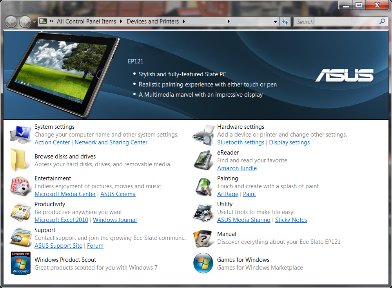
Task: Open the Hardware settings printer icon
Action: tap(203, 135)
